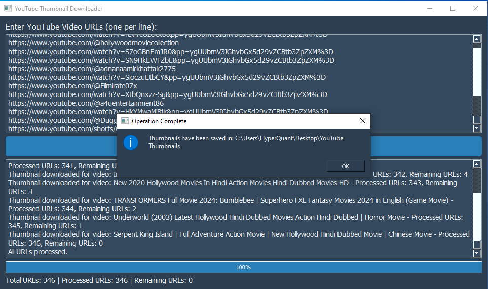Image resolution: width=488 pixels, height=289 pixels.
Task: Click the blue information icon in dialog
Action: 131,142
